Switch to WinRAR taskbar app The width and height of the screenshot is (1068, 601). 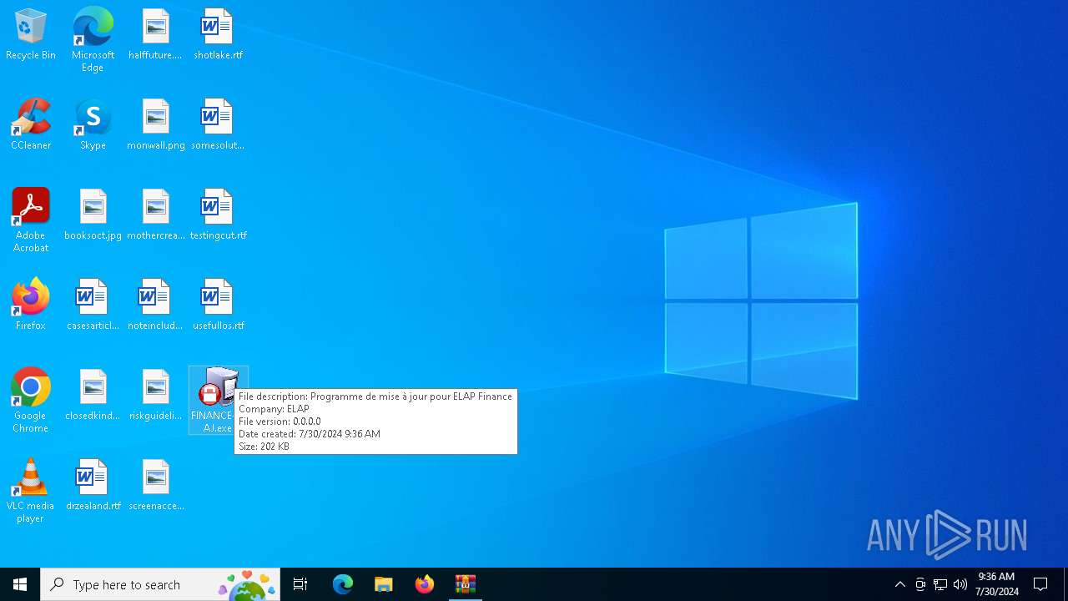pos(466,584)
